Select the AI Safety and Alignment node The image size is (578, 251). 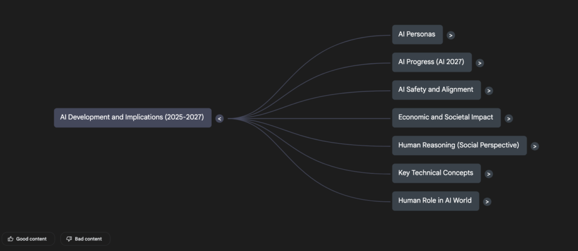(x=436, y=90)
